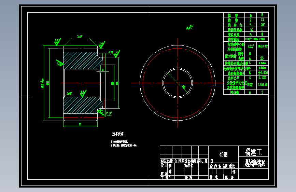Select the 3° 16' angle dimension

[109, 113]
